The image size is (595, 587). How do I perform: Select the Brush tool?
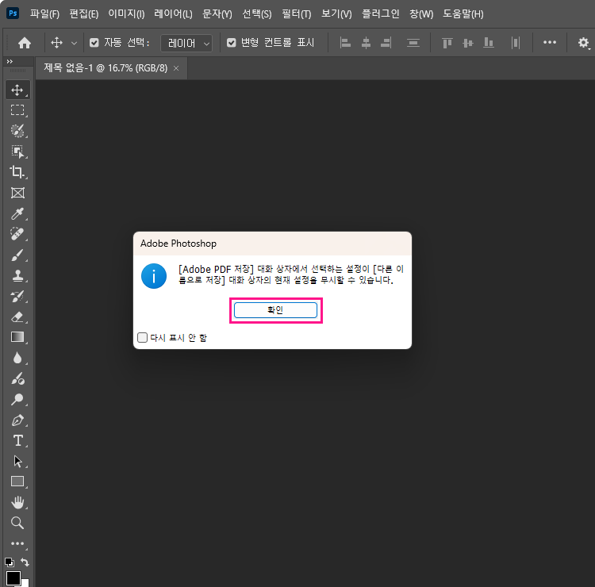click(17, 255)
